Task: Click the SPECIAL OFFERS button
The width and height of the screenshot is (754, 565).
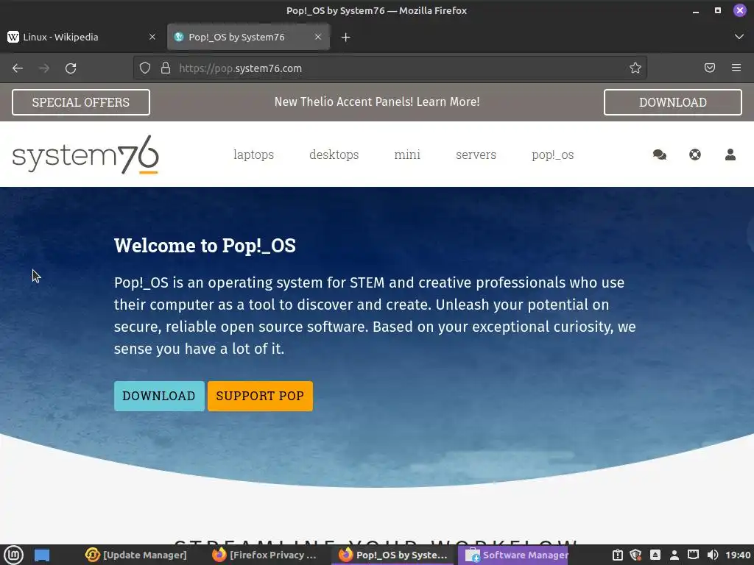Action: [x=81, y=102]
